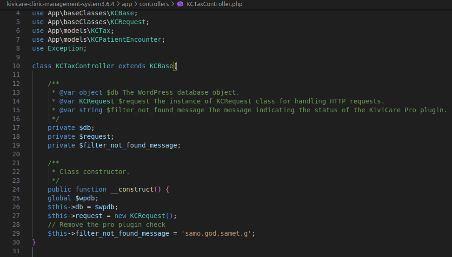Click the 'Class constructor.' doc comment
The width and height of the screenshot is (452, 257).
click(x=94, y=172)
